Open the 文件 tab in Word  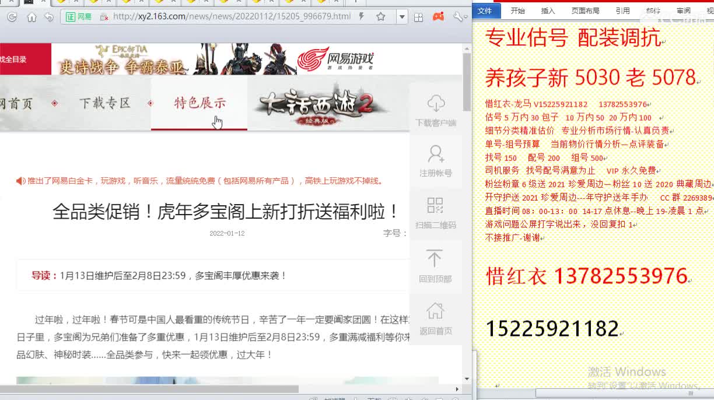coord(485,10)
